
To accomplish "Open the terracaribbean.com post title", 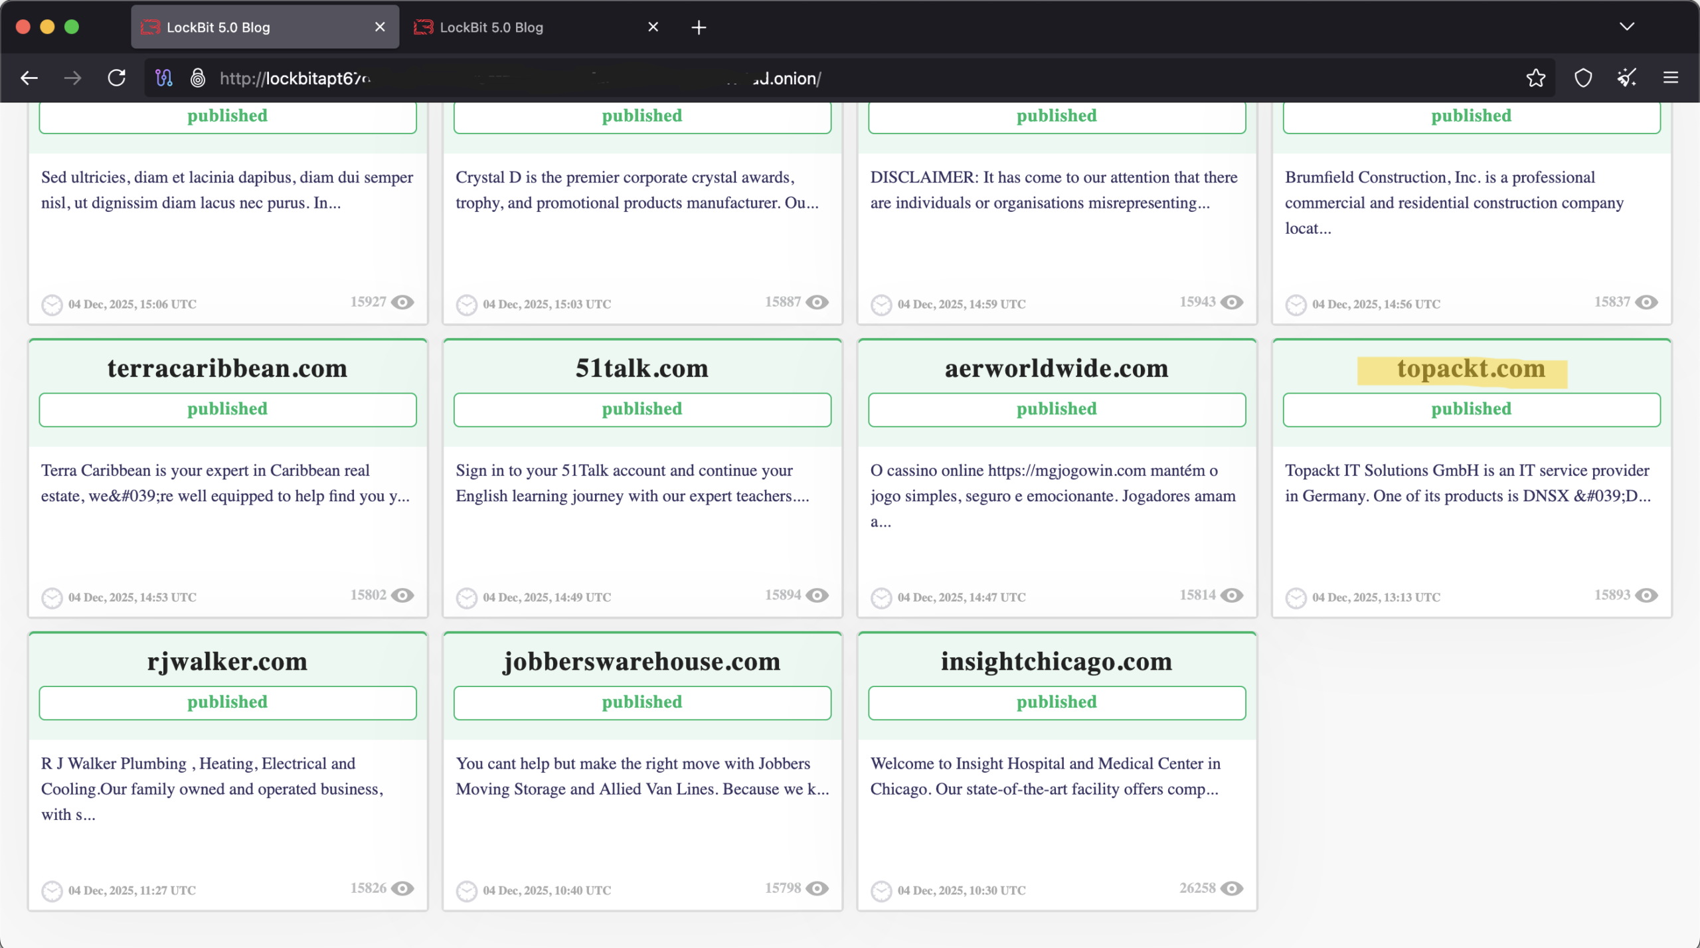I will pyautogui.click(x=227, y=368).
